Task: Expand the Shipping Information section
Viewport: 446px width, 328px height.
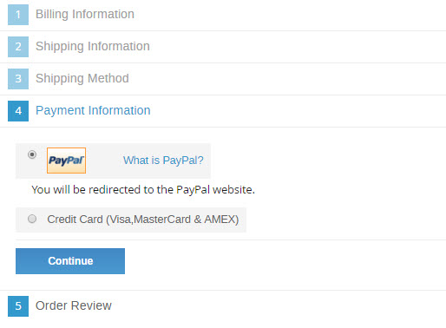Action: (93, 46)
